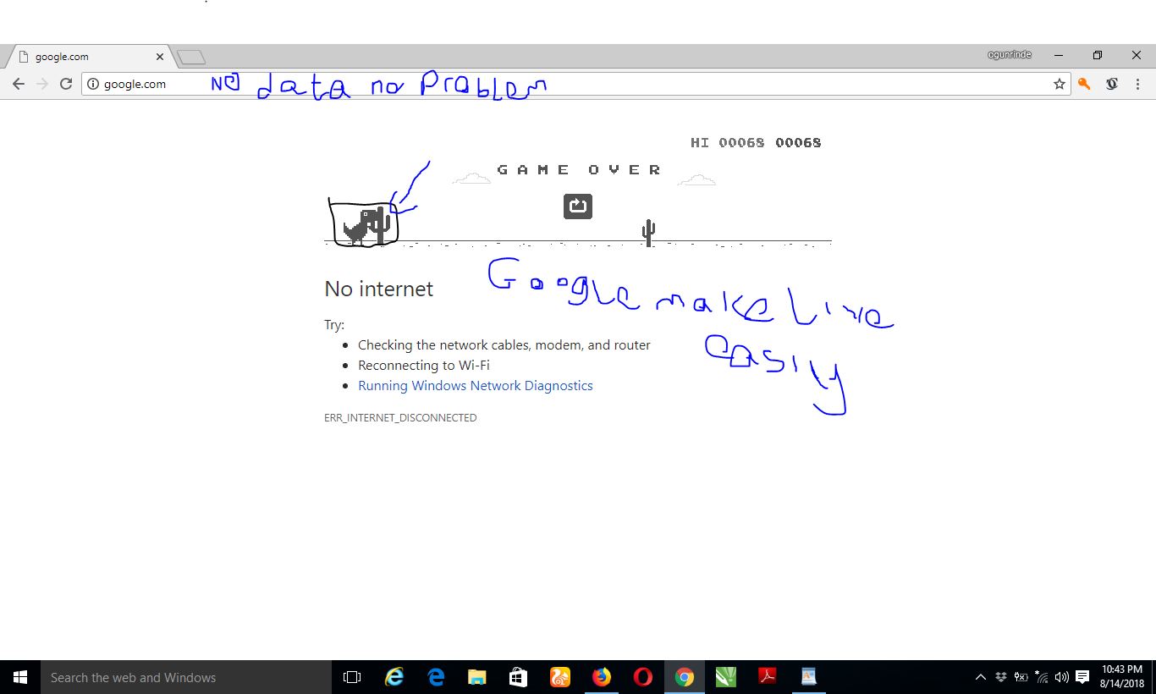Open the Windows Start menu
Screen dimensions: 1156x694
pyautogui.click(x=20, y=677)
